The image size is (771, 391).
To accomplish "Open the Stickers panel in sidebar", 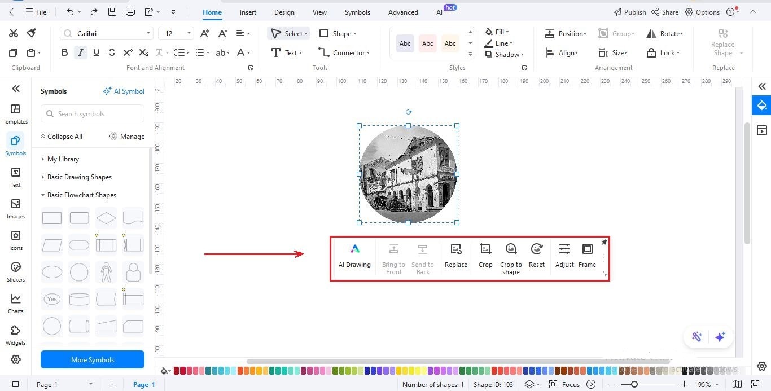I will (15, 271).
